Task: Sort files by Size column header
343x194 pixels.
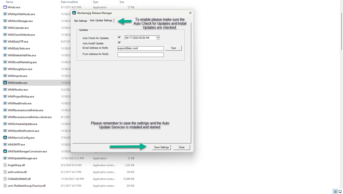Action: 122,2
